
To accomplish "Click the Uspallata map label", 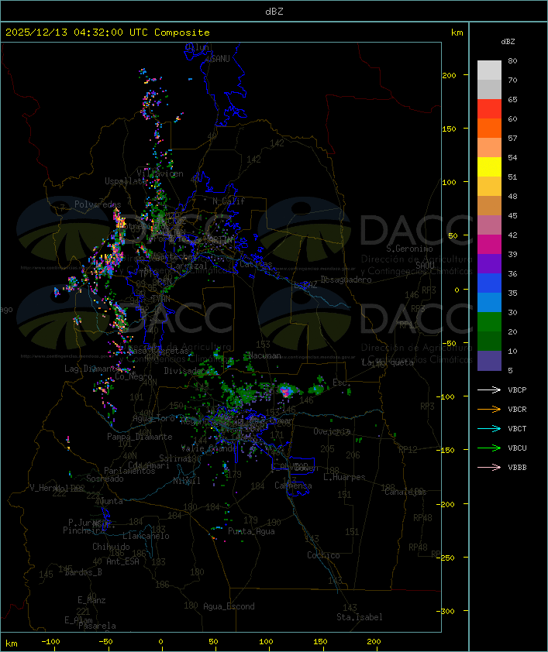I will point(126,181).
